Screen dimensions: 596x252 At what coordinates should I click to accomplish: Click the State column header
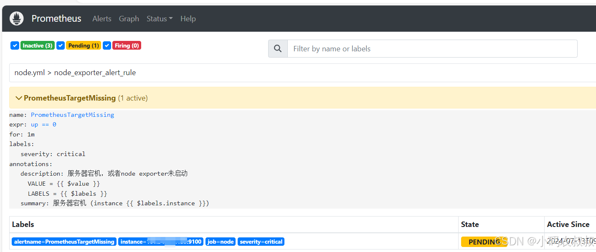470,224
